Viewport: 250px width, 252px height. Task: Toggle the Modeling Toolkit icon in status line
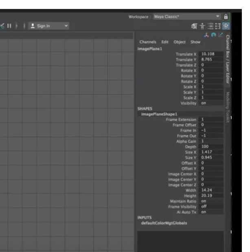[194, 26]
